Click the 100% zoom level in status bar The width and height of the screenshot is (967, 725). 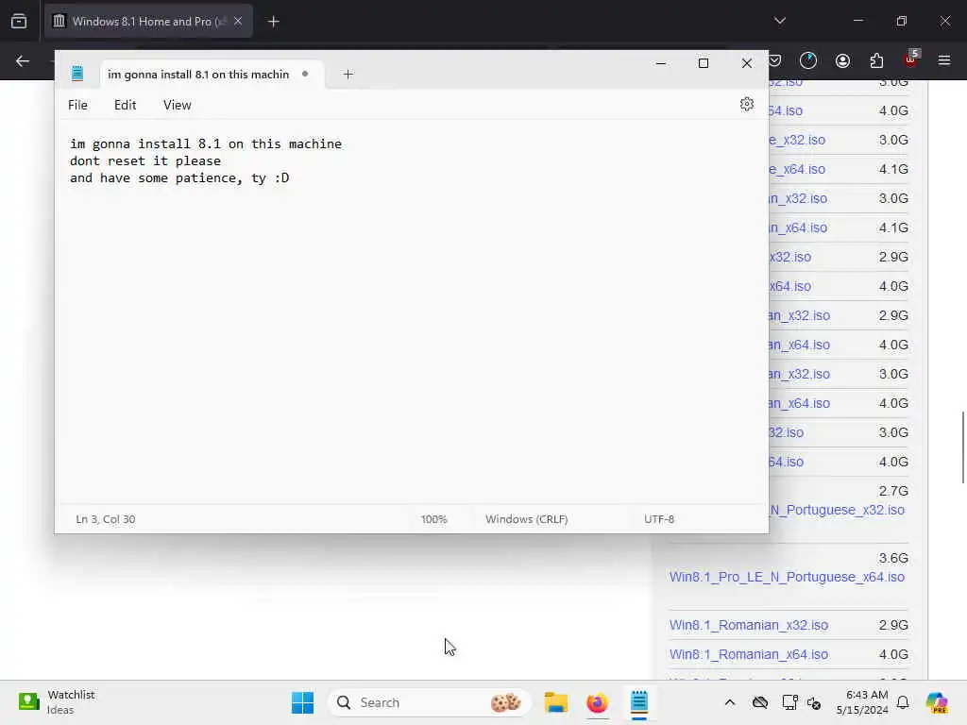click(433, 519)
